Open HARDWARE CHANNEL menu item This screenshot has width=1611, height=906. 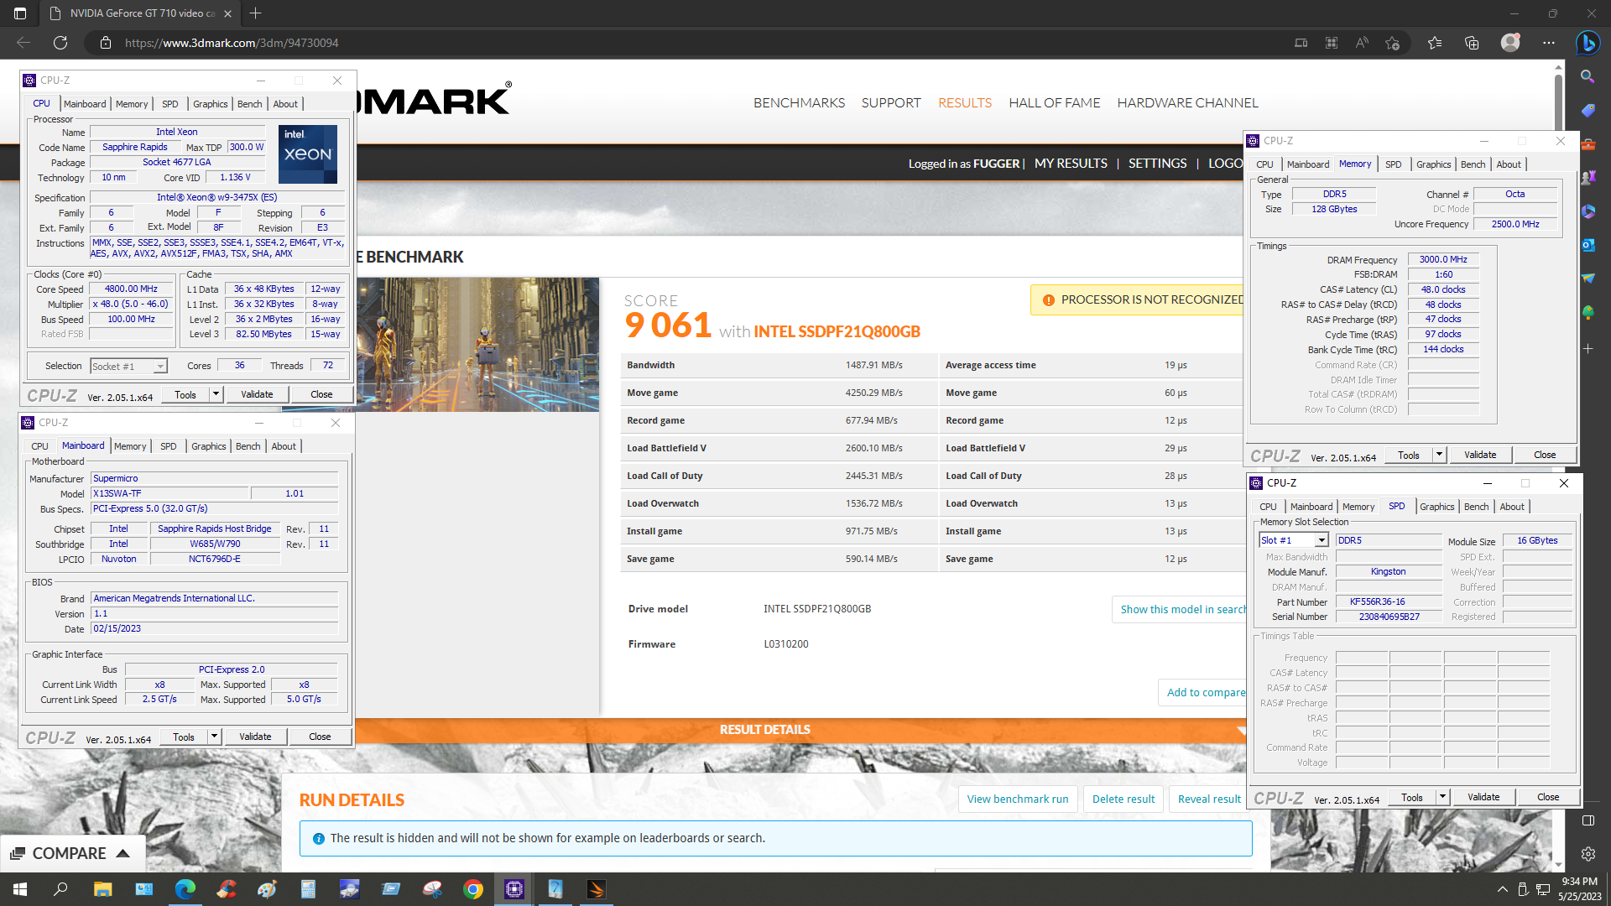1187,102
